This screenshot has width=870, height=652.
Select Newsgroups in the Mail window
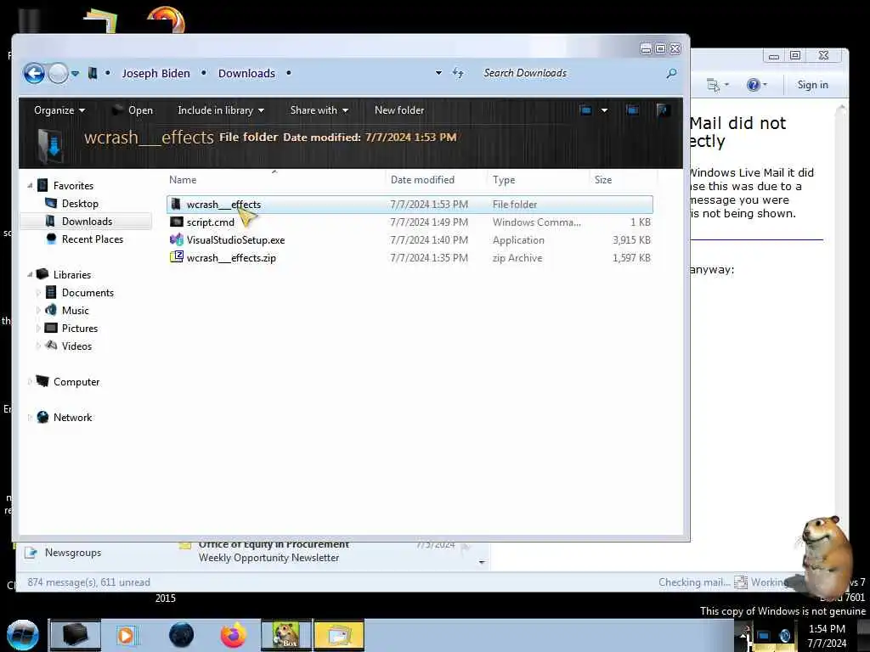coord(73,553)
